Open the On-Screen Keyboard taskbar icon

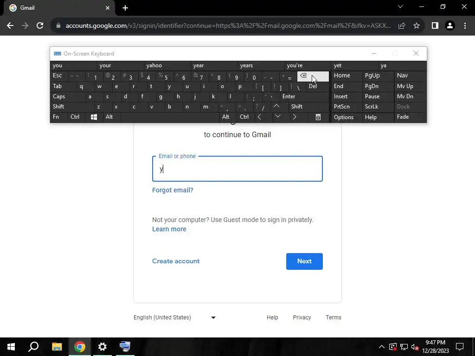(x=125, y=347)
